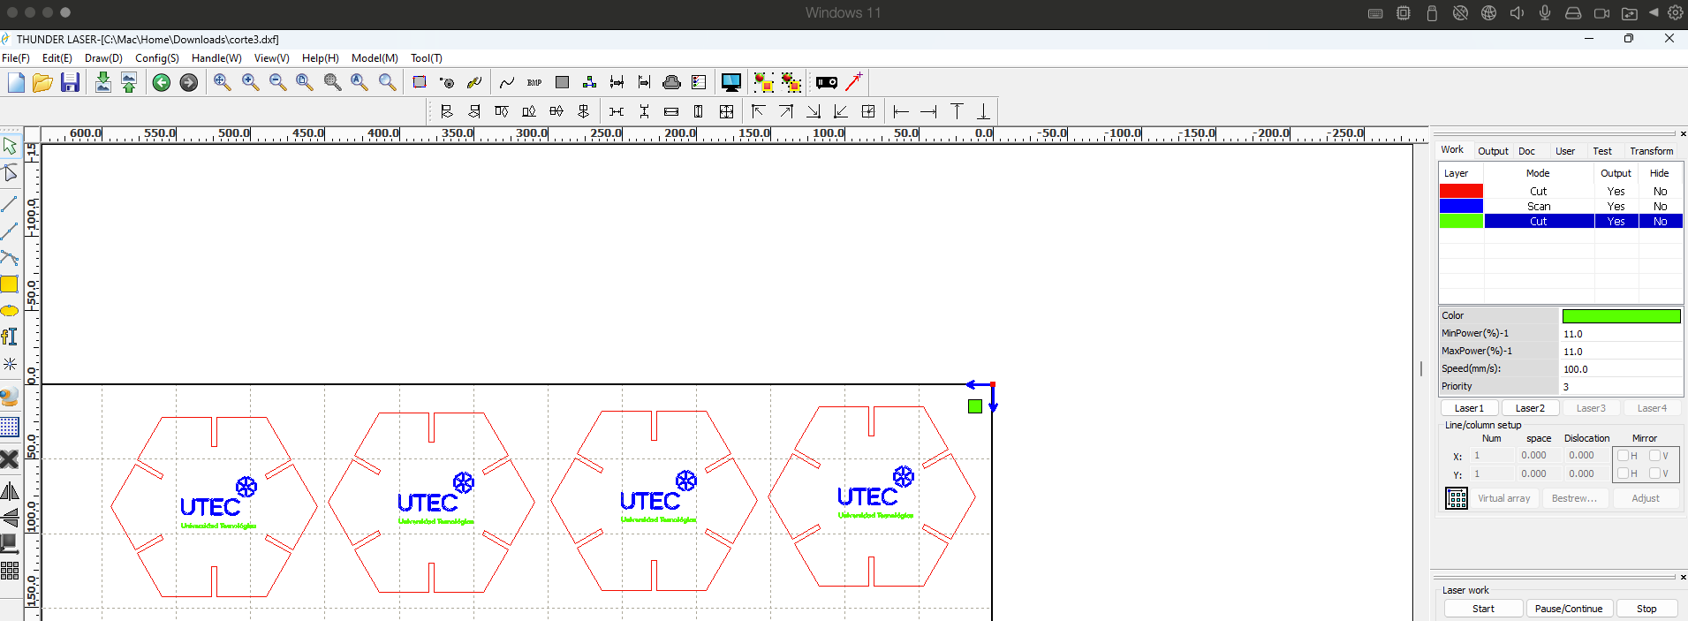The width and height of the screenshot is (1688, 621).
Task: Click the Export icon with green up arrow
Action: 129,82
